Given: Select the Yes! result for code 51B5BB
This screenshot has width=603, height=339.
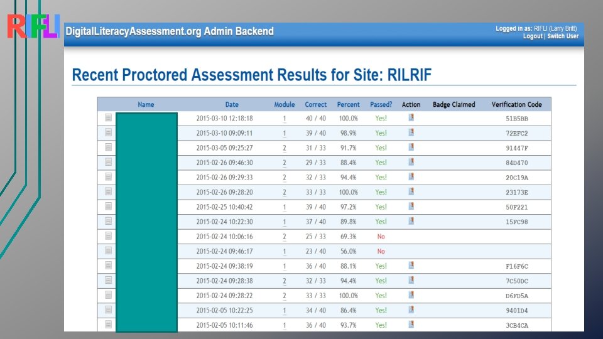Looking at the screenshot, I should tap(381, 119).
